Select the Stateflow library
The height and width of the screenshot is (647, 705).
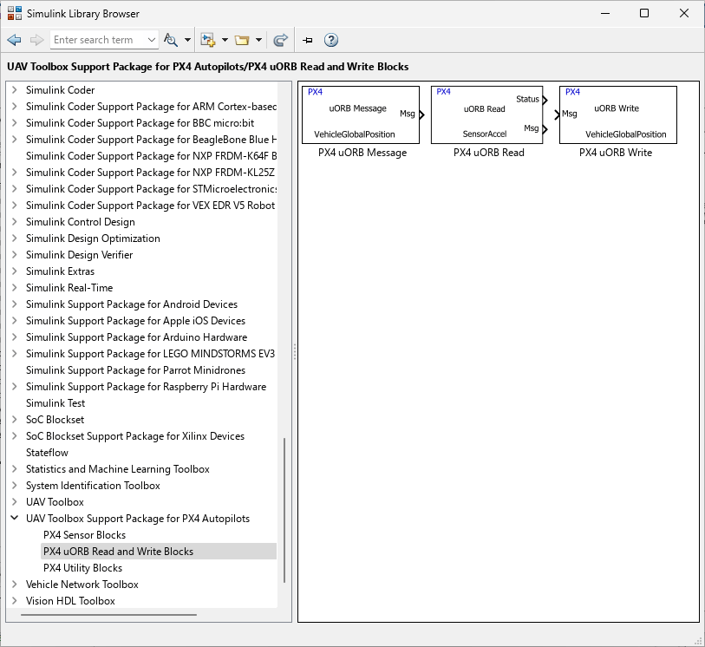[47, 453]
